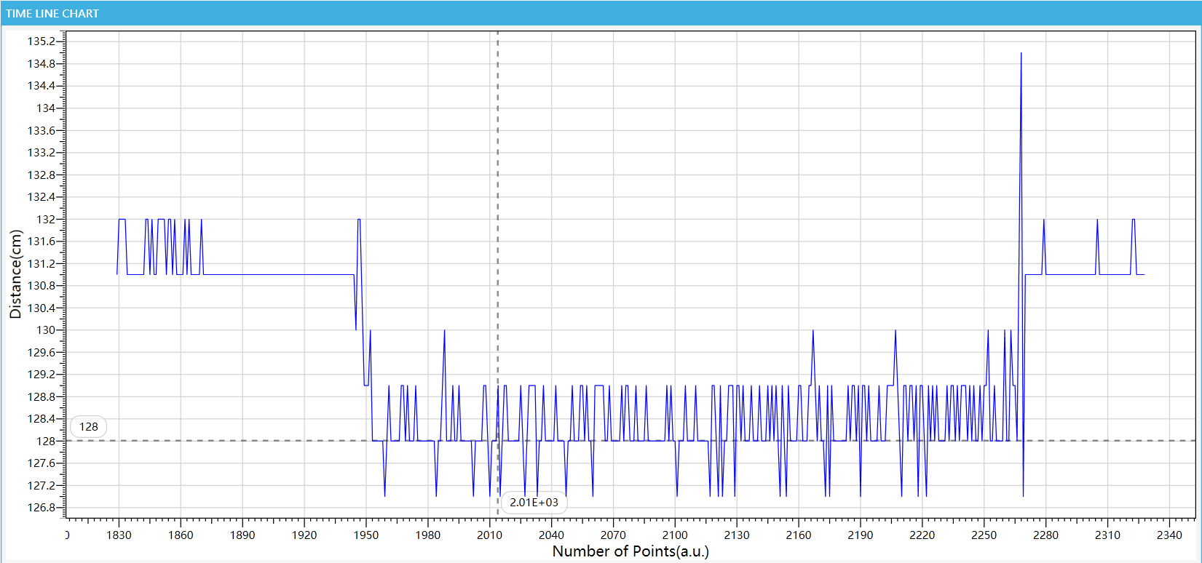Click the 2280 x-axis tick label
This screenshot has height=563, width=1202.
(x=1046, y=535)
